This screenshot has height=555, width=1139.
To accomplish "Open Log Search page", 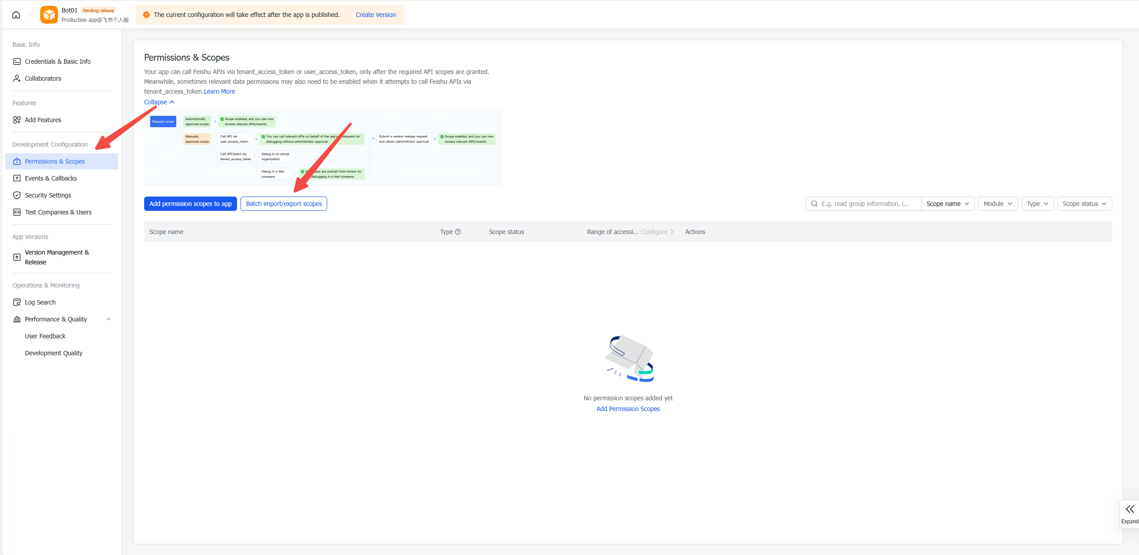I will (x=62, y=302).
